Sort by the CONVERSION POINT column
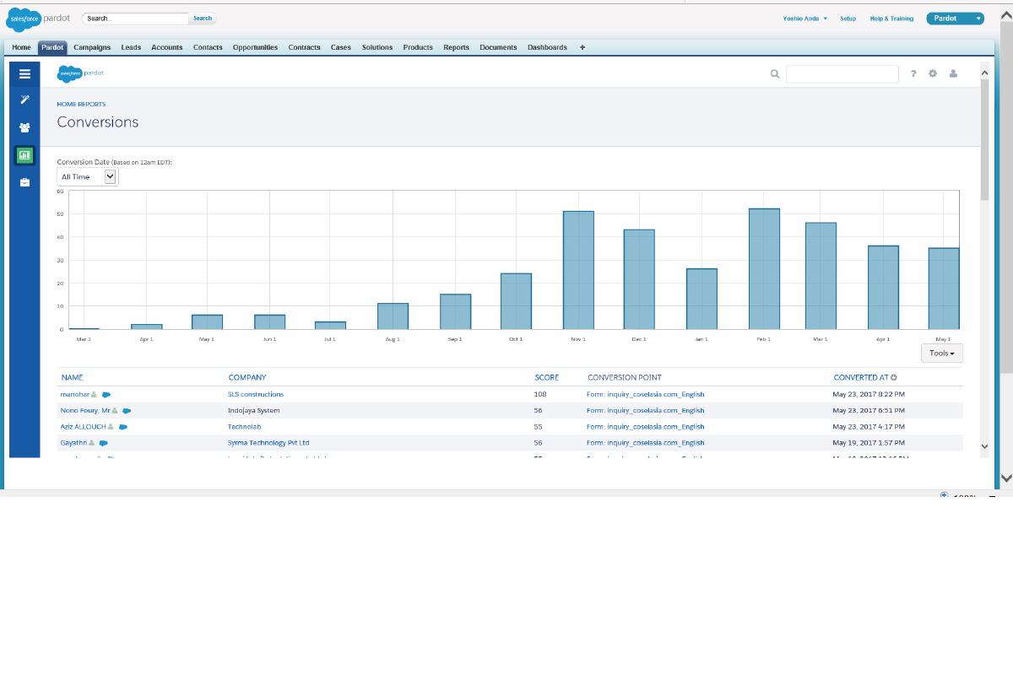Image resolution: width=1013 pixels, height=675 pixels. [625, 377]
